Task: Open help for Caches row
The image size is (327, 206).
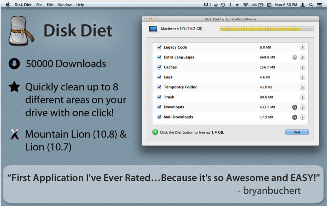Action: point(303,67)
